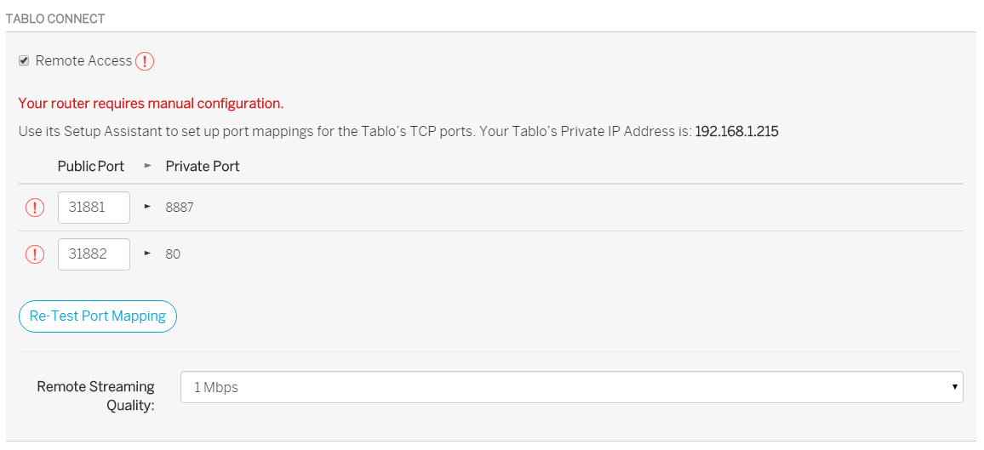Viewport: 984px width, 450px height.
Task: Click the warning icon next to port 31882
Action: pos(35,254)
